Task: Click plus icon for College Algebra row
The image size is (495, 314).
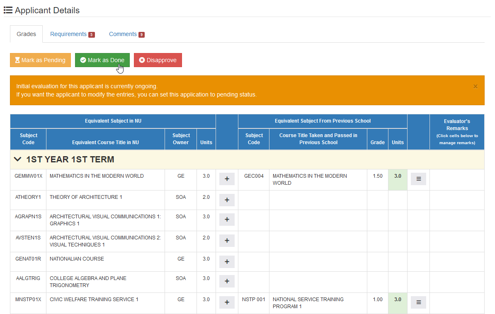Action: coord(227,282)
